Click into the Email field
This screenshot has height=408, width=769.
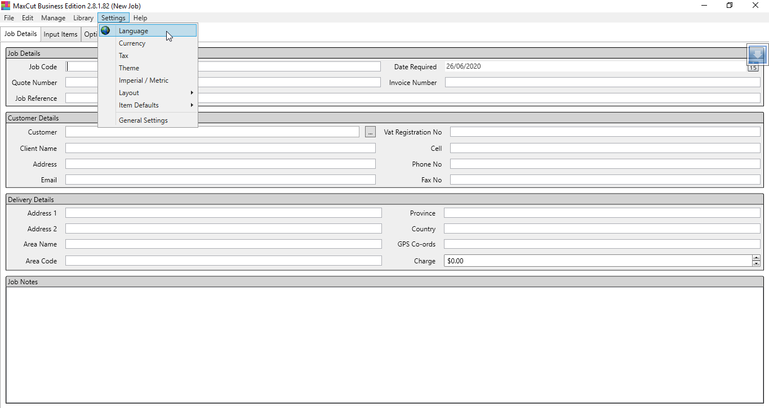pyautogui.click(x=220, y=180)
